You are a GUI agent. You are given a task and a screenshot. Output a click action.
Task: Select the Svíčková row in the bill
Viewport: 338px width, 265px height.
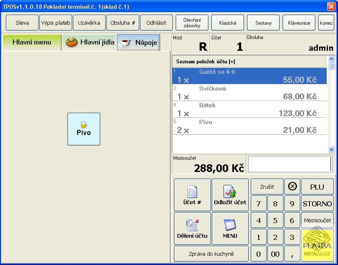pyautogui.click(x=250, y=93)
